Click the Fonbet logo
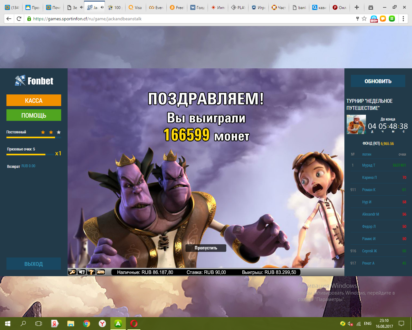This screenshot has height=330, width=412. pos(34,81)
